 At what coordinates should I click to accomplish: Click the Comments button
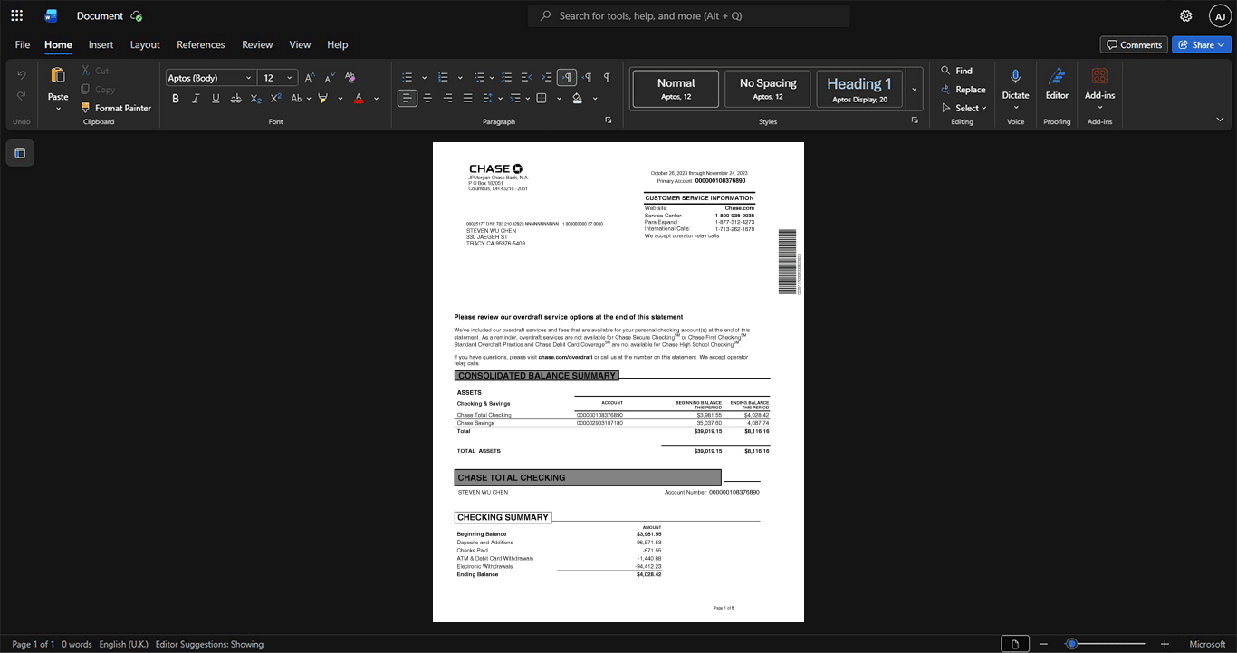click(1134, 44)
